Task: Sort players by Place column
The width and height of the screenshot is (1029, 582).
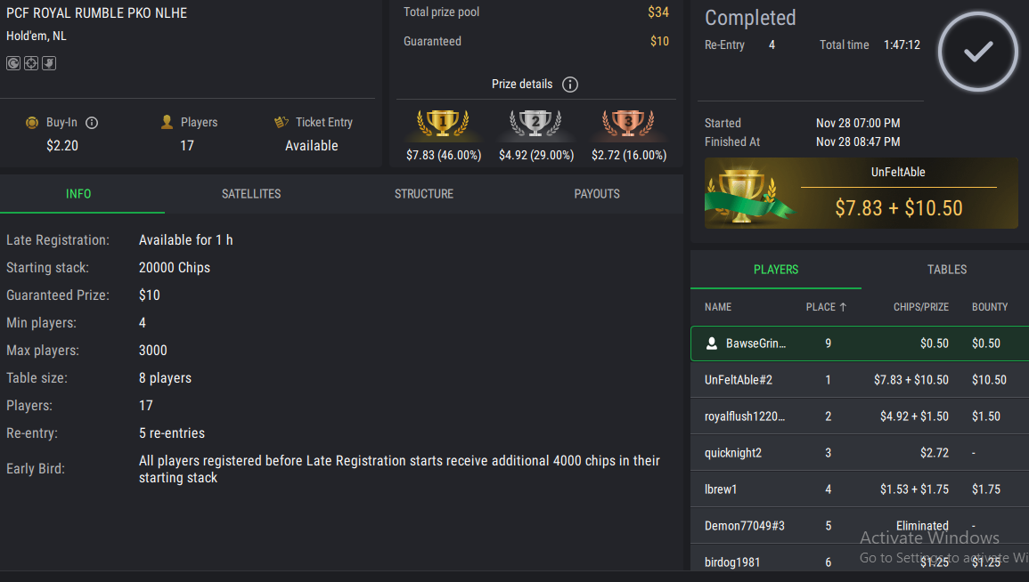Action: (826, 307)
